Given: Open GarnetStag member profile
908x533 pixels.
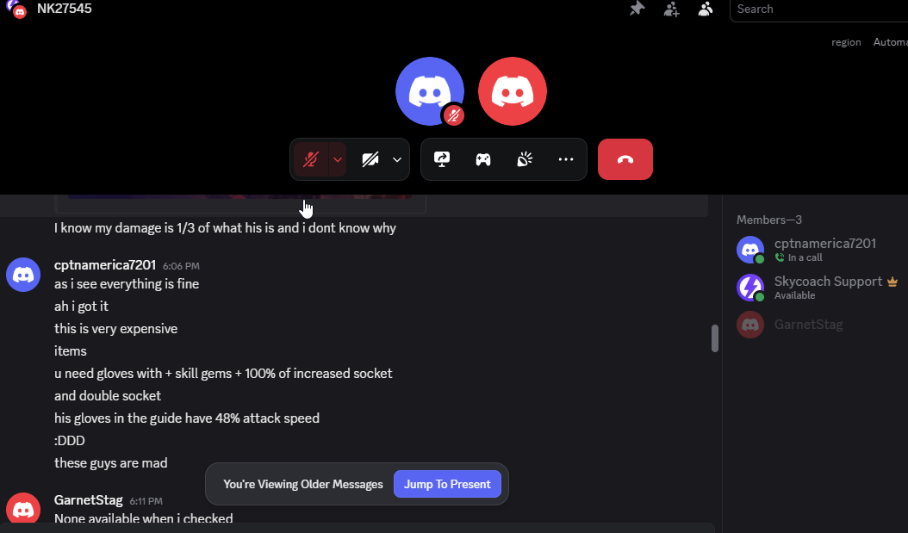Looking at the screenshot, I should (x=817, y=325).
